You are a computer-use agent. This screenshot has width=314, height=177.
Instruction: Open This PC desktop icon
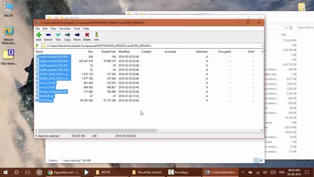click(9, 9)
